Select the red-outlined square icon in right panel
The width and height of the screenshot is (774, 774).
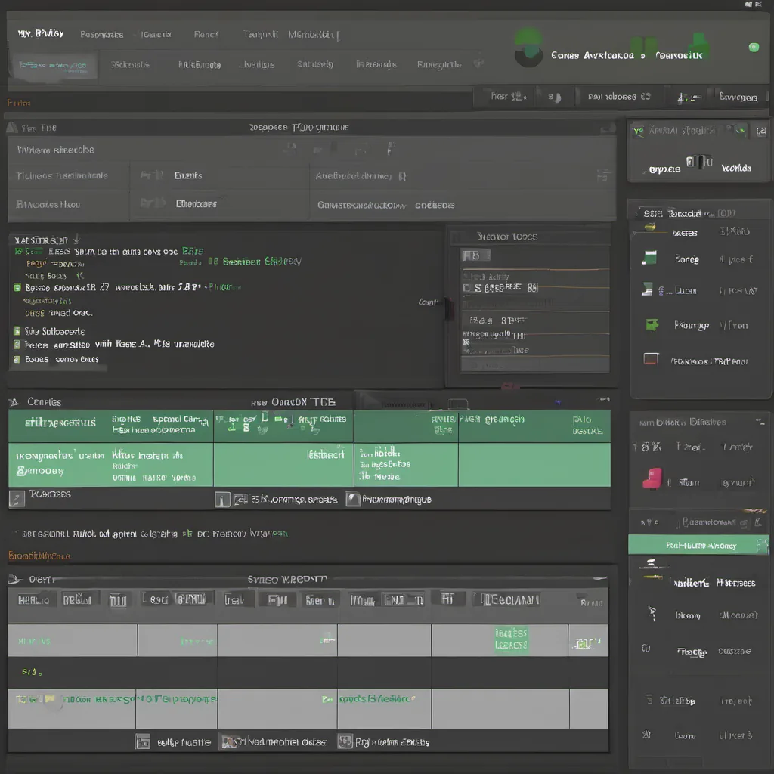(x=650, y=358)
